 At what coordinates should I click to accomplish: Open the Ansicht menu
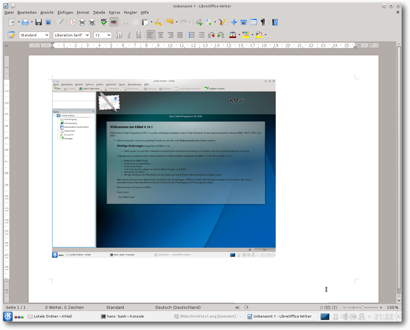(47, 12)
